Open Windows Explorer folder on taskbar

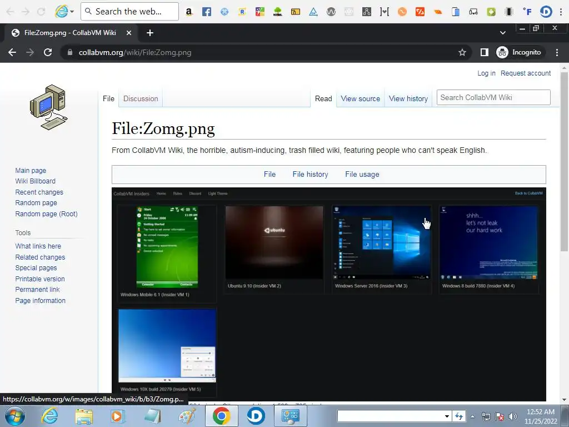coord(84,416)
